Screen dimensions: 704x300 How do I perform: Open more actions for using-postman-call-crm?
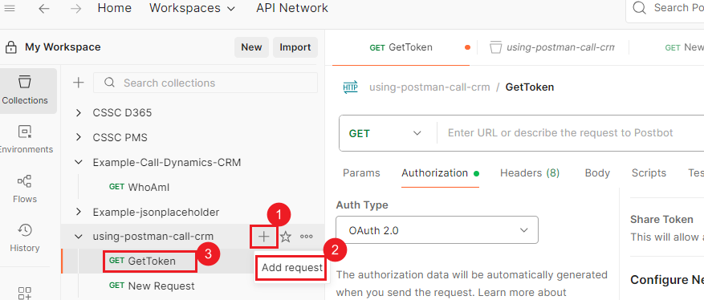306,237
